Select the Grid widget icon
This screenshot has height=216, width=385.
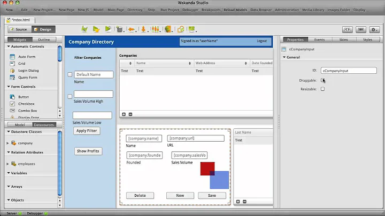12,64
